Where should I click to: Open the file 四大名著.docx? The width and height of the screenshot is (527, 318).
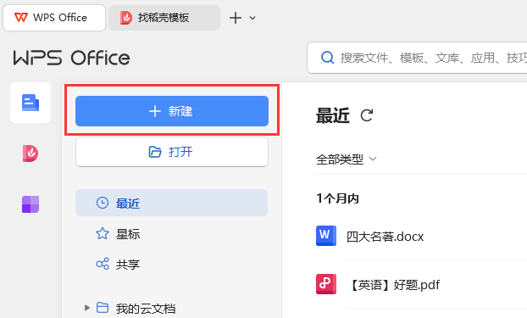pos(385,237)
